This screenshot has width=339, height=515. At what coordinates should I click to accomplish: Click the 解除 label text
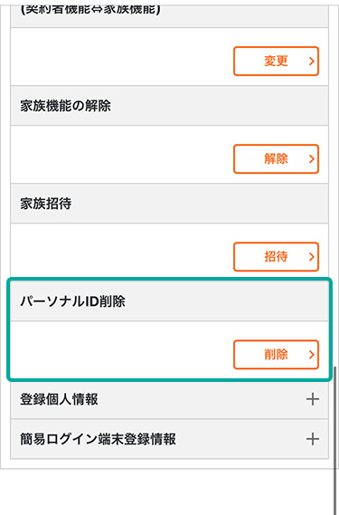tap(276, 159)
